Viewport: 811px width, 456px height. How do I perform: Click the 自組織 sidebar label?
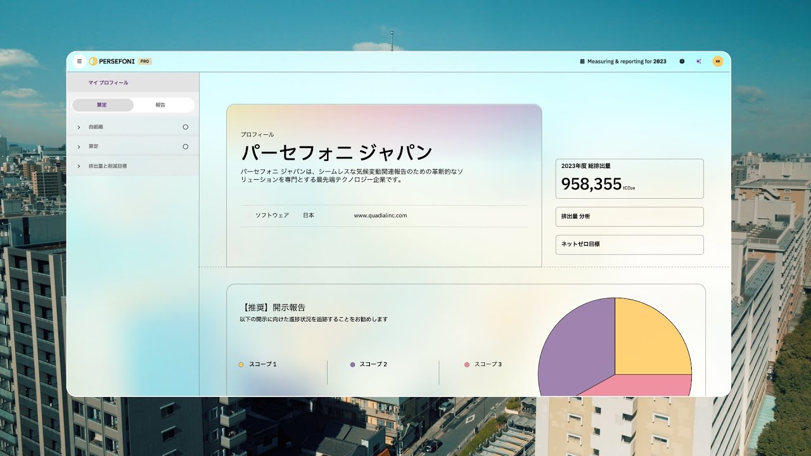[96, 127]
